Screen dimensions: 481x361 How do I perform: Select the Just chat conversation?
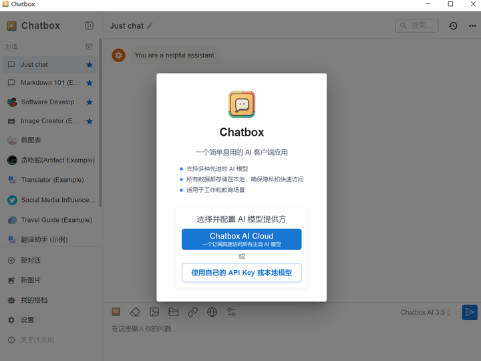coord(51,65)
